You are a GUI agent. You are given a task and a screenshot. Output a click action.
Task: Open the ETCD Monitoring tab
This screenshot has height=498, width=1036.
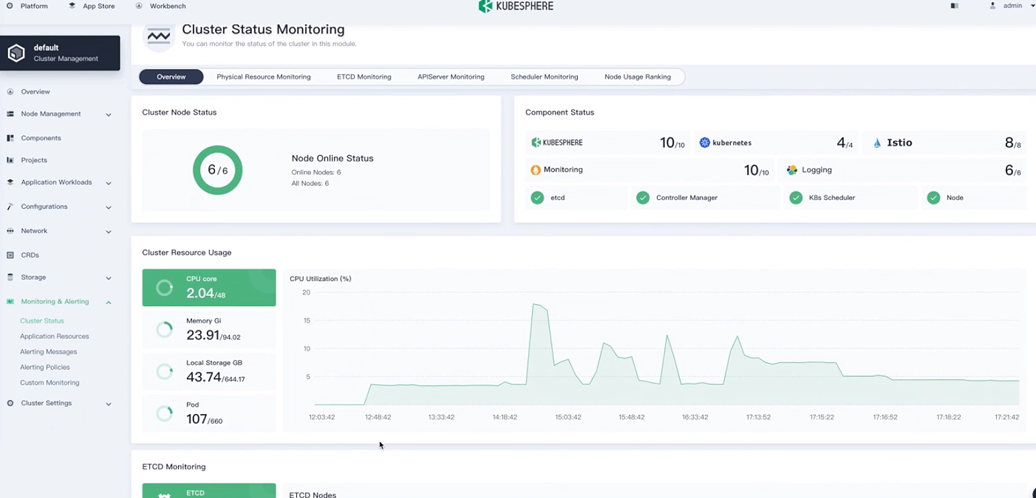364,77
